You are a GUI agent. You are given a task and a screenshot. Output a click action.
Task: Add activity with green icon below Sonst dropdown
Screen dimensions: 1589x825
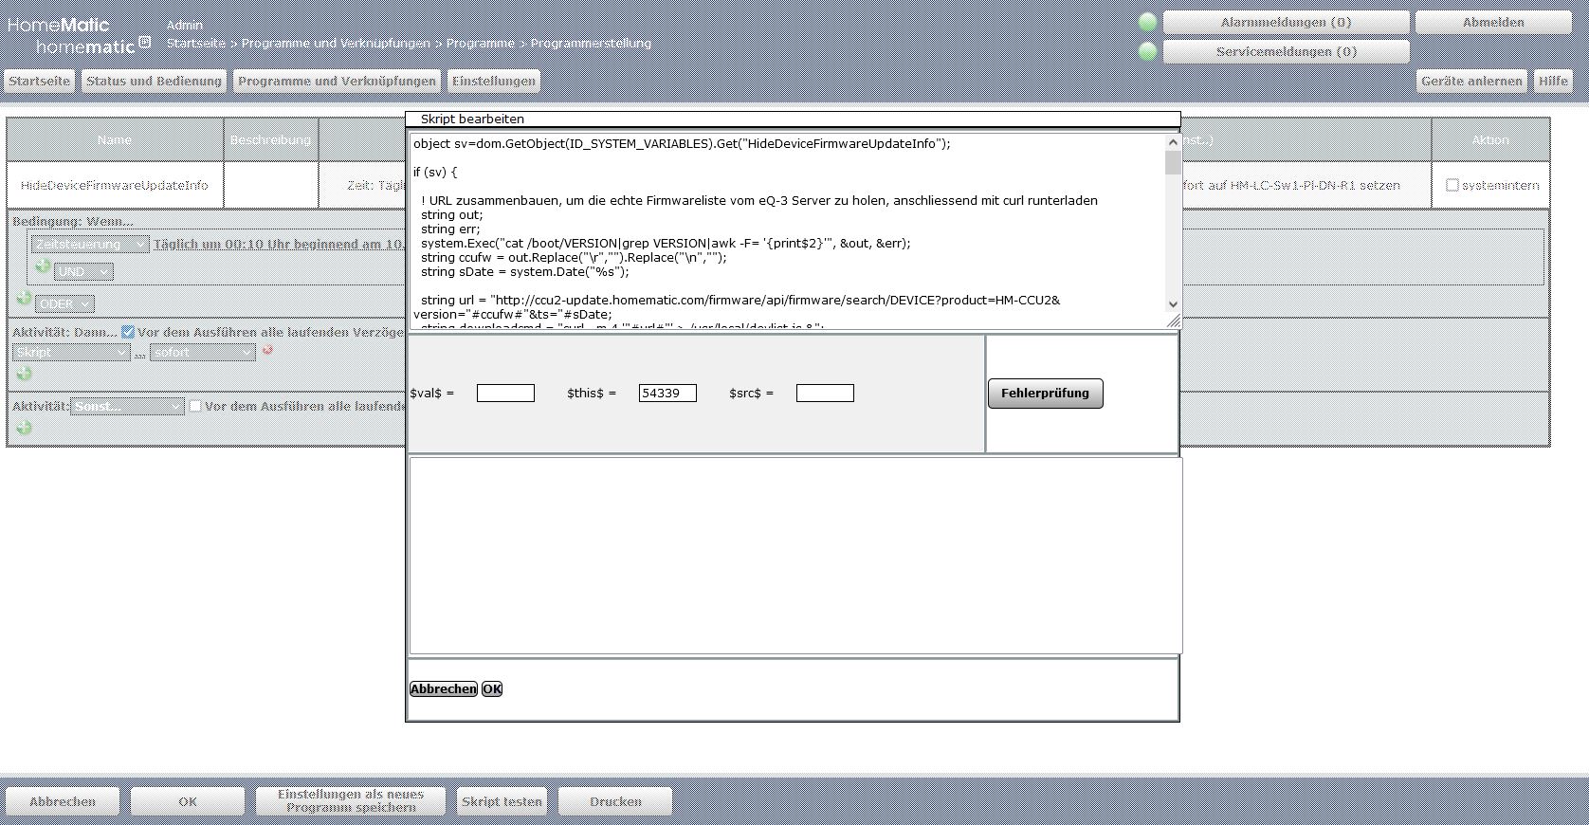(x=25, y=428)
